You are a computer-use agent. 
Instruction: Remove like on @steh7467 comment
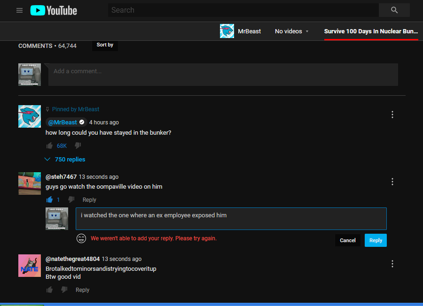pos(49,199)
